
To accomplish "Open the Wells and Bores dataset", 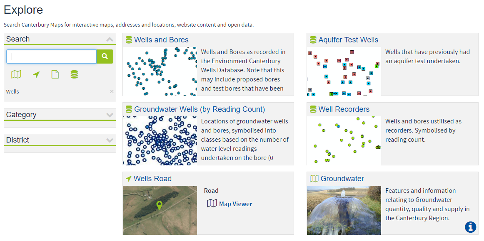I will click(161, 40).
